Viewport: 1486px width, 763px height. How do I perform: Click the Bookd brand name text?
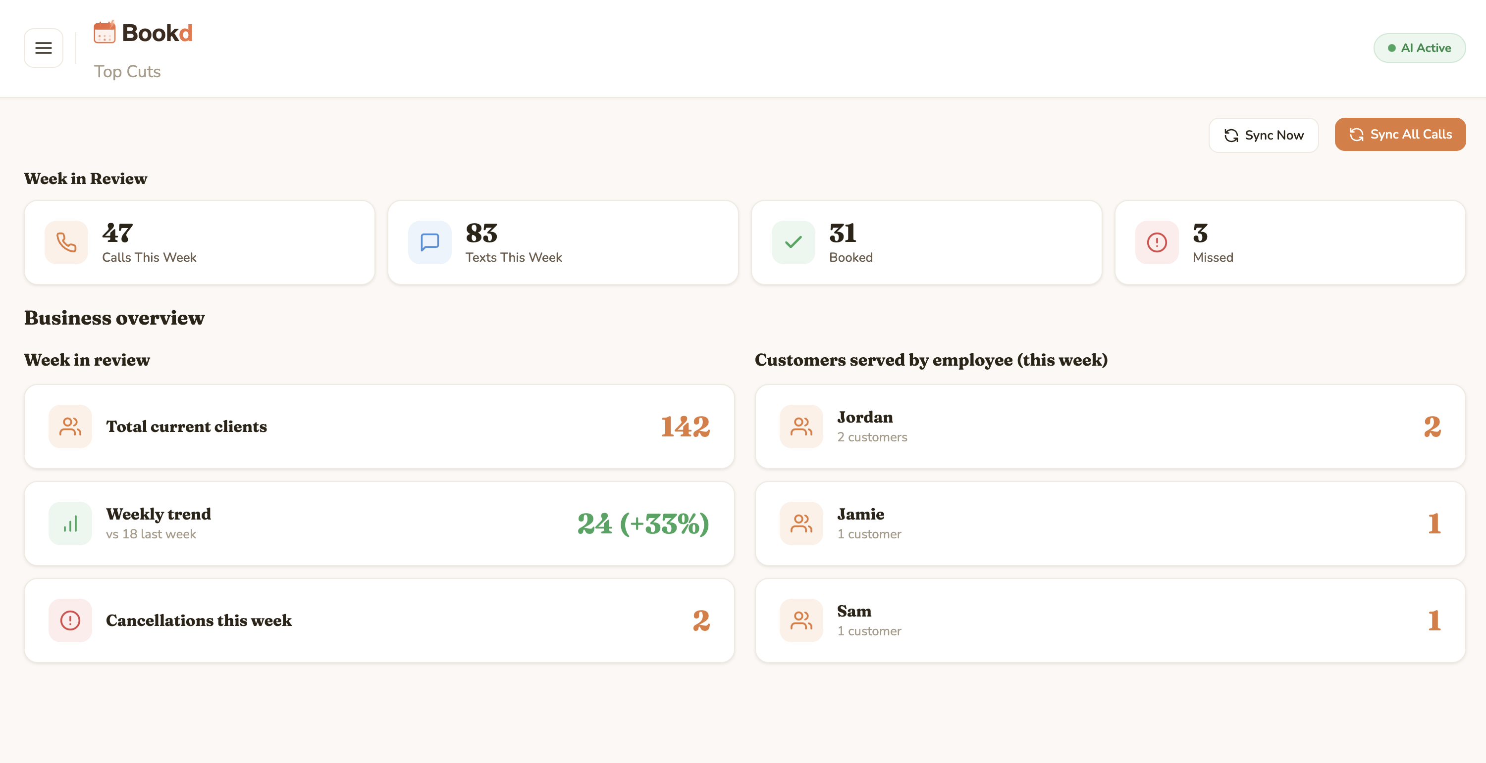[157, 33]
